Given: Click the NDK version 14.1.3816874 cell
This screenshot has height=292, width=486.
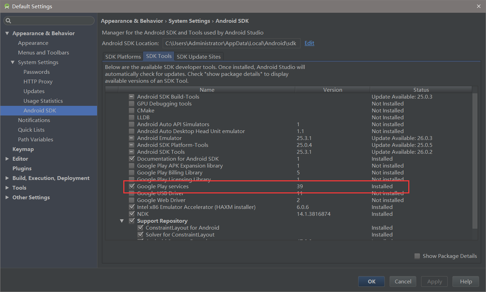Looking at the screenshot, I should [x=314, y=214].
